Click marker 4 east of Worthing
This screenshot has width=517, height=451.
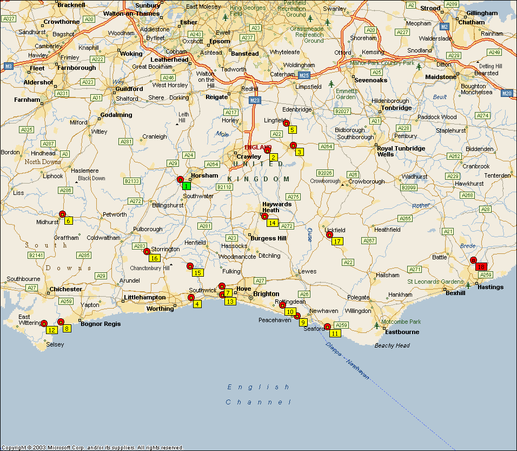coord(197,304)
